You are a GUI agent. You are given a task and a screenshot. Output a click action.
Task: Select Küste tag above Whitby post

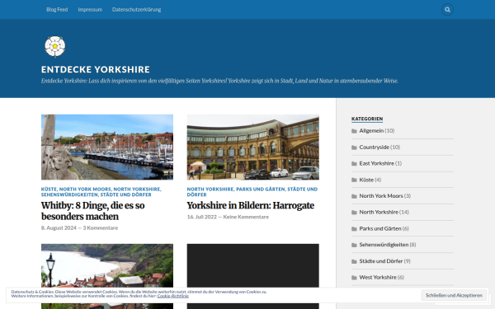click(x=49, y=190)
